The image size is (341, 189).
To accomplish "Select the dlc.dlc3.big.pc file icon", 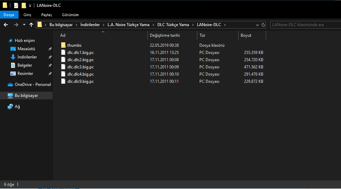I will (63, 67).
